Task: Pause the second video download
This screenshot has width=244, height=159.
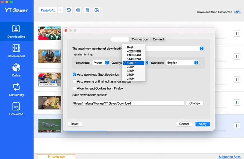Action: coord(237,56)
